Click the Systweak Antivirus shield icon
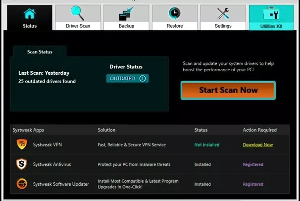Viewport: 300px width, 201px height. click(x=21, y=164)
